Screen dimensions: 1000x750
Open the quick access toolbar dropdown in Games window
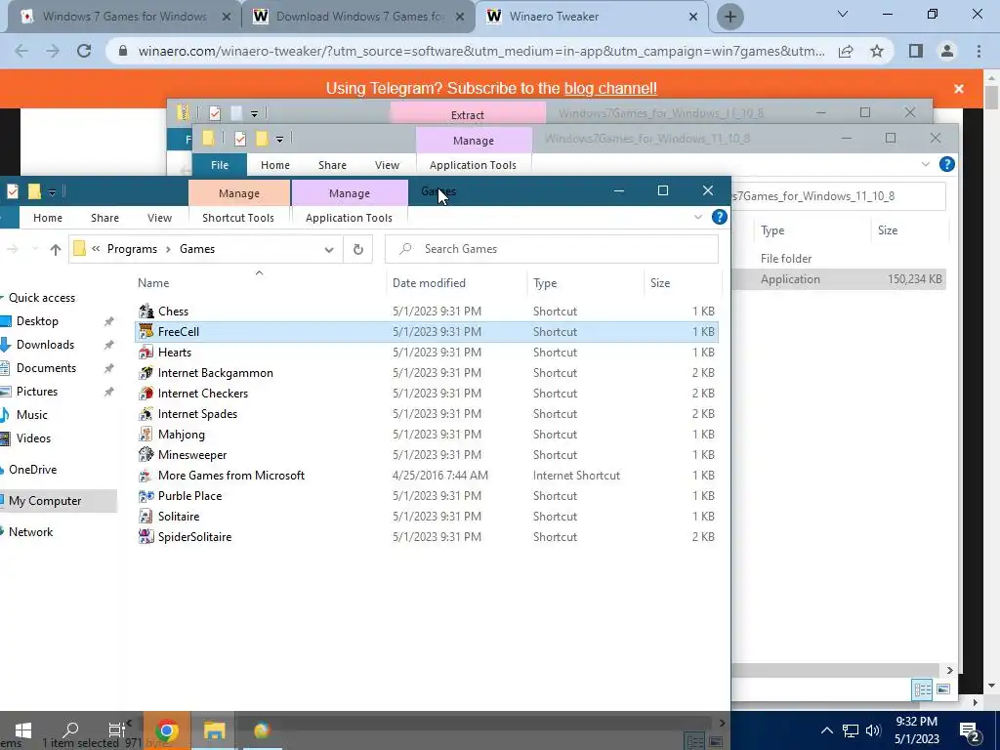point(53,191)
